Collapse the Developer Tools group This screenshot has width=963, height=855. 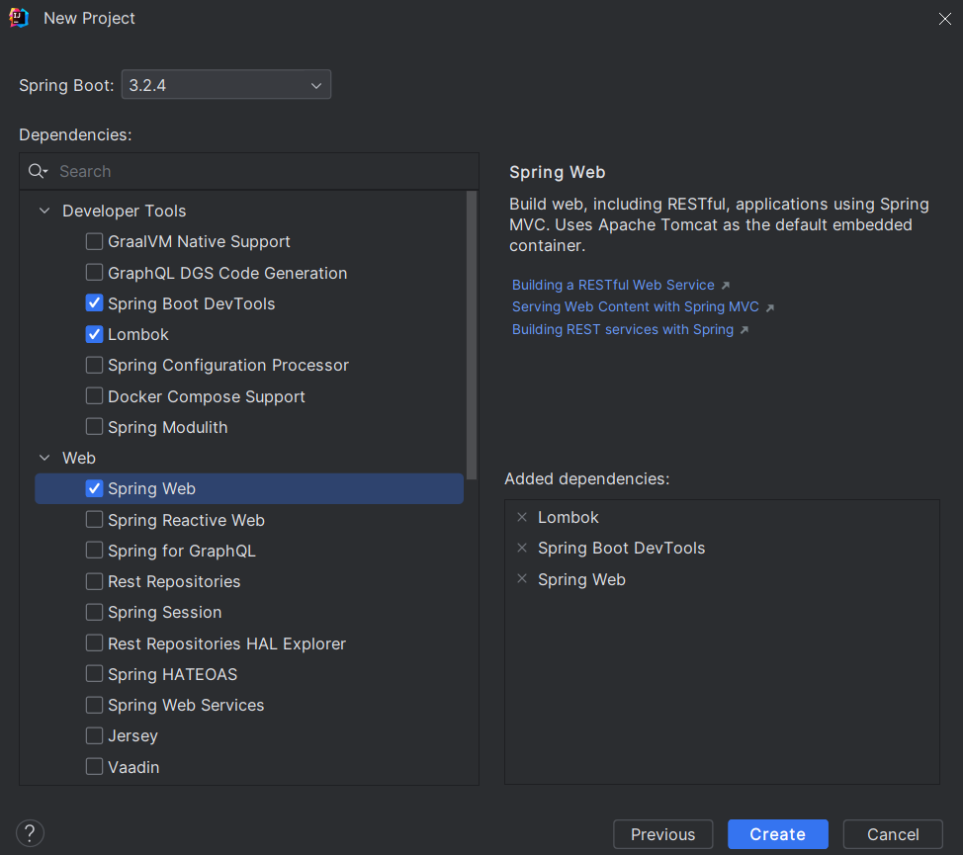pyautogui.click(x=44, y=211)
